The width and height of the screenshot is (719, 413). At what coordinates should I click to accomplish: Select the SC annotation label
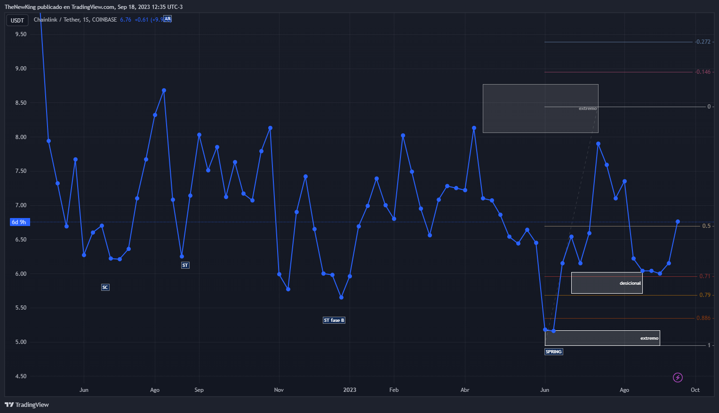(105, 287)
